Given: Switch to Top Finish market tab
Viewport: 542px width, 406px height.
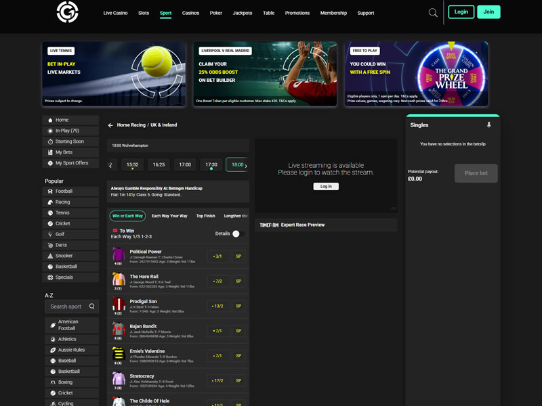Looking at the screenshot, I should (x=205, y=216).
